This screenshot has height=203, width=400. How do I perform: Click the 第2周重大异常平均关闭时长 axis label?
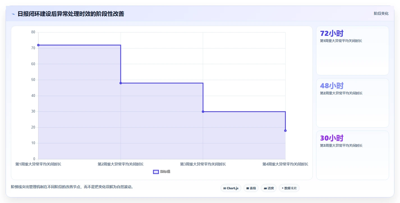[x=121, y=164]
